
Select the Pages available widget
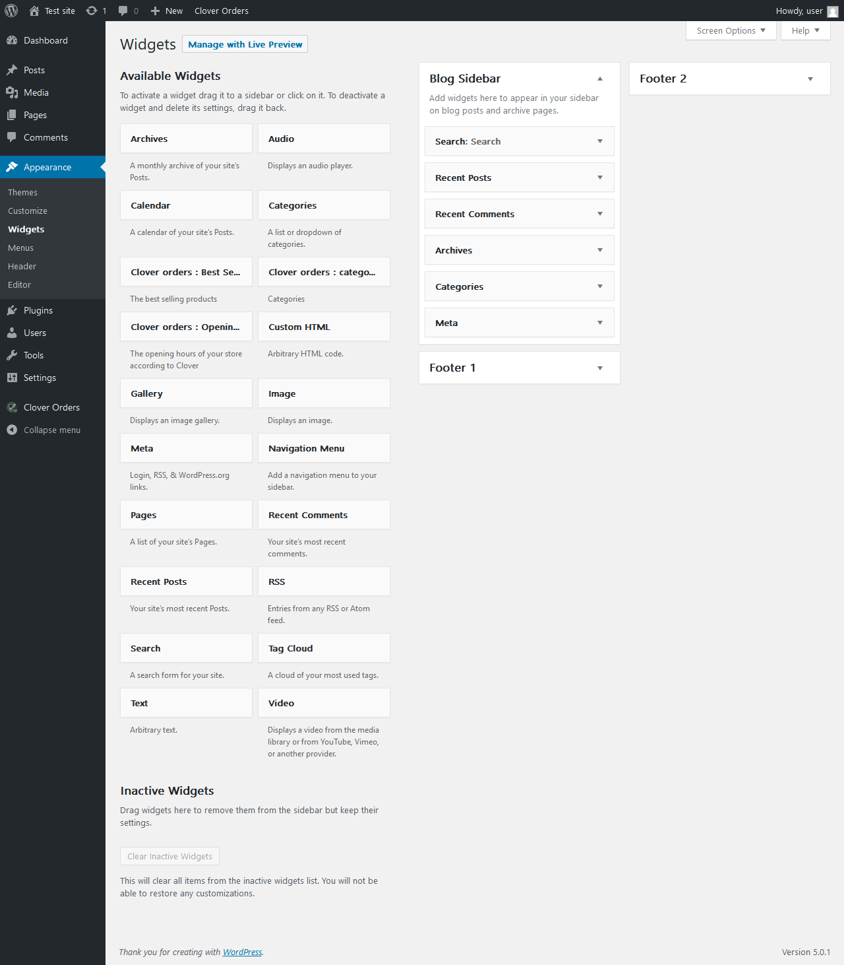click(186, 515)
